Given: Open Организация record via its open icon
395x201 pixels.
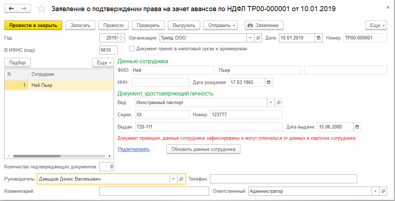Looking at the screenshot, I should click(258, 38).
